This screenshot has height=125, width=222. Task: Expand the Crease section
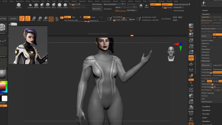204,46
